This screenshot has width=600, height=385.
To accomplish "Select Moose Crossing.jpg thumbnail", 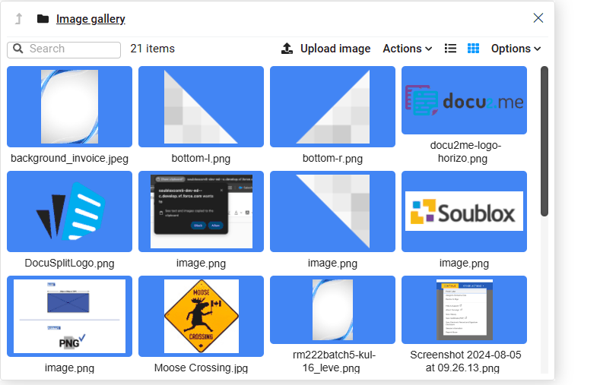I will pos(201,316).
